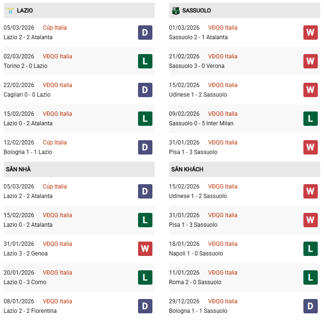Click the W badge for Lazio 3 - 2 Genoa
The width and height of the screenshot is (324, 321).
pyautogui.click(x=145, y=249)
